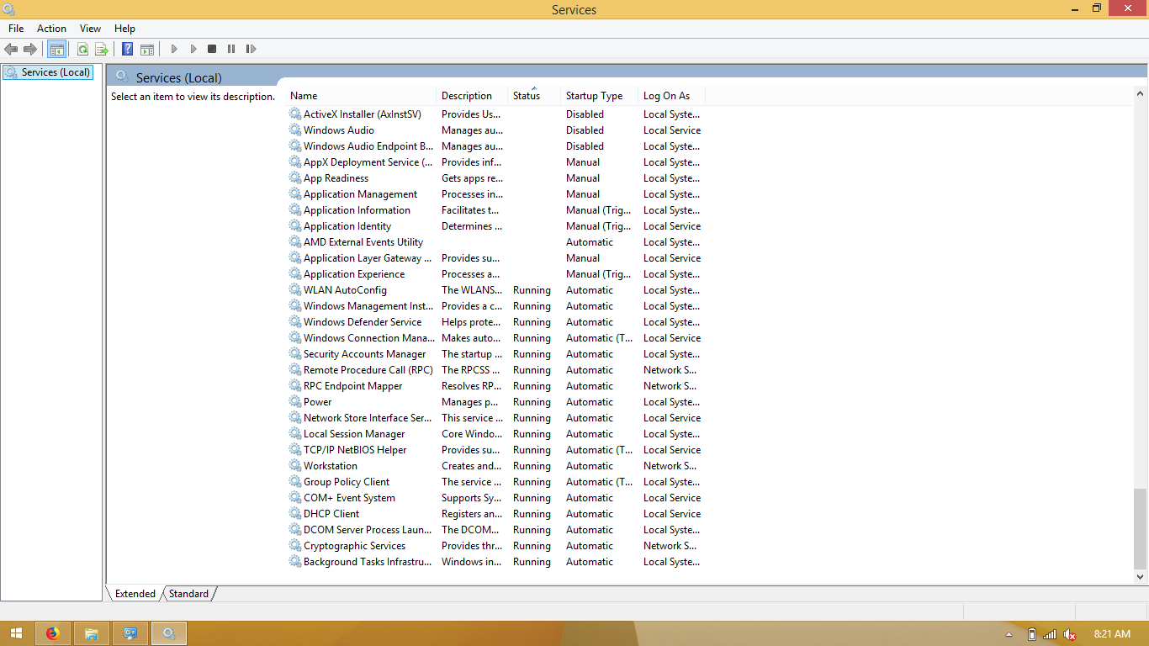This screenshot has width=1149, height=646.
Task: Open Firefox from the taskbar
Action: pos(53,633)
